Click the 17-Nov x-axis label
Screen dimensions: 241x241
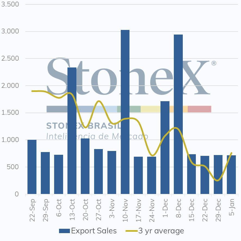coord(139,210)
